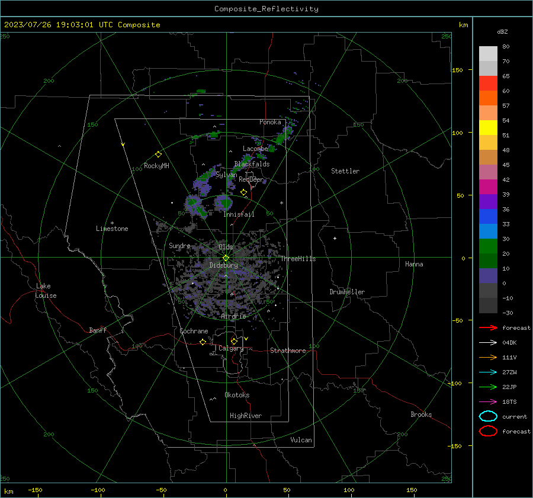Select the 'Blackfalds' map label
Screen dimensions: 533x498
pyautogui.click(x=252, y=164)
